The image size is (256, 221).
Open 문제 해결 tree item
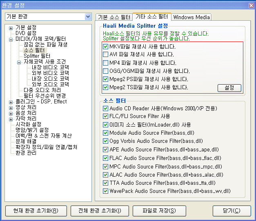click(26, 141)
